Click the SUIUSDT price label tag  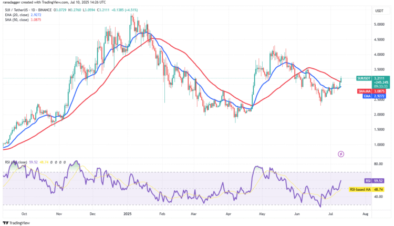click(364, 78)
